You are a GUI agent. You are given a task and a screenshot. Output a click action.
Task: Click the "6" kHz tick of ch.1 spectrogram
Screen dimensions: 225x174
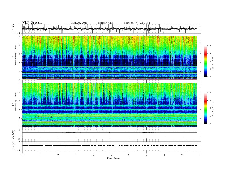coord(20,54)
